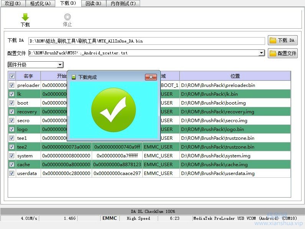This screenshot has height=229, width=305.
Task: Select the boot.img location cell
Action: pyautogui.click(x=235, y=103)
